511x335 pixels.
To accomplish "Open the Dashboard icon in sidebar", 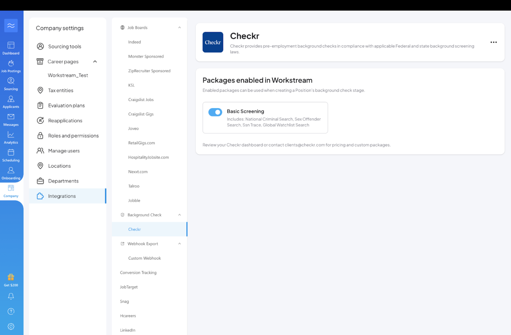I will [x=11, y=45].
